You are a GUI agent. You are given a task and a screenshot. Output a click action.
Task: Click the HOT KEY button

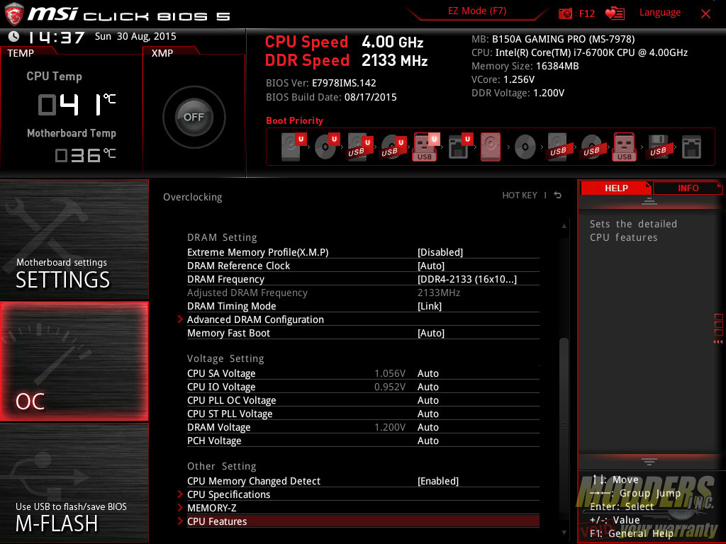coord(520,195)
